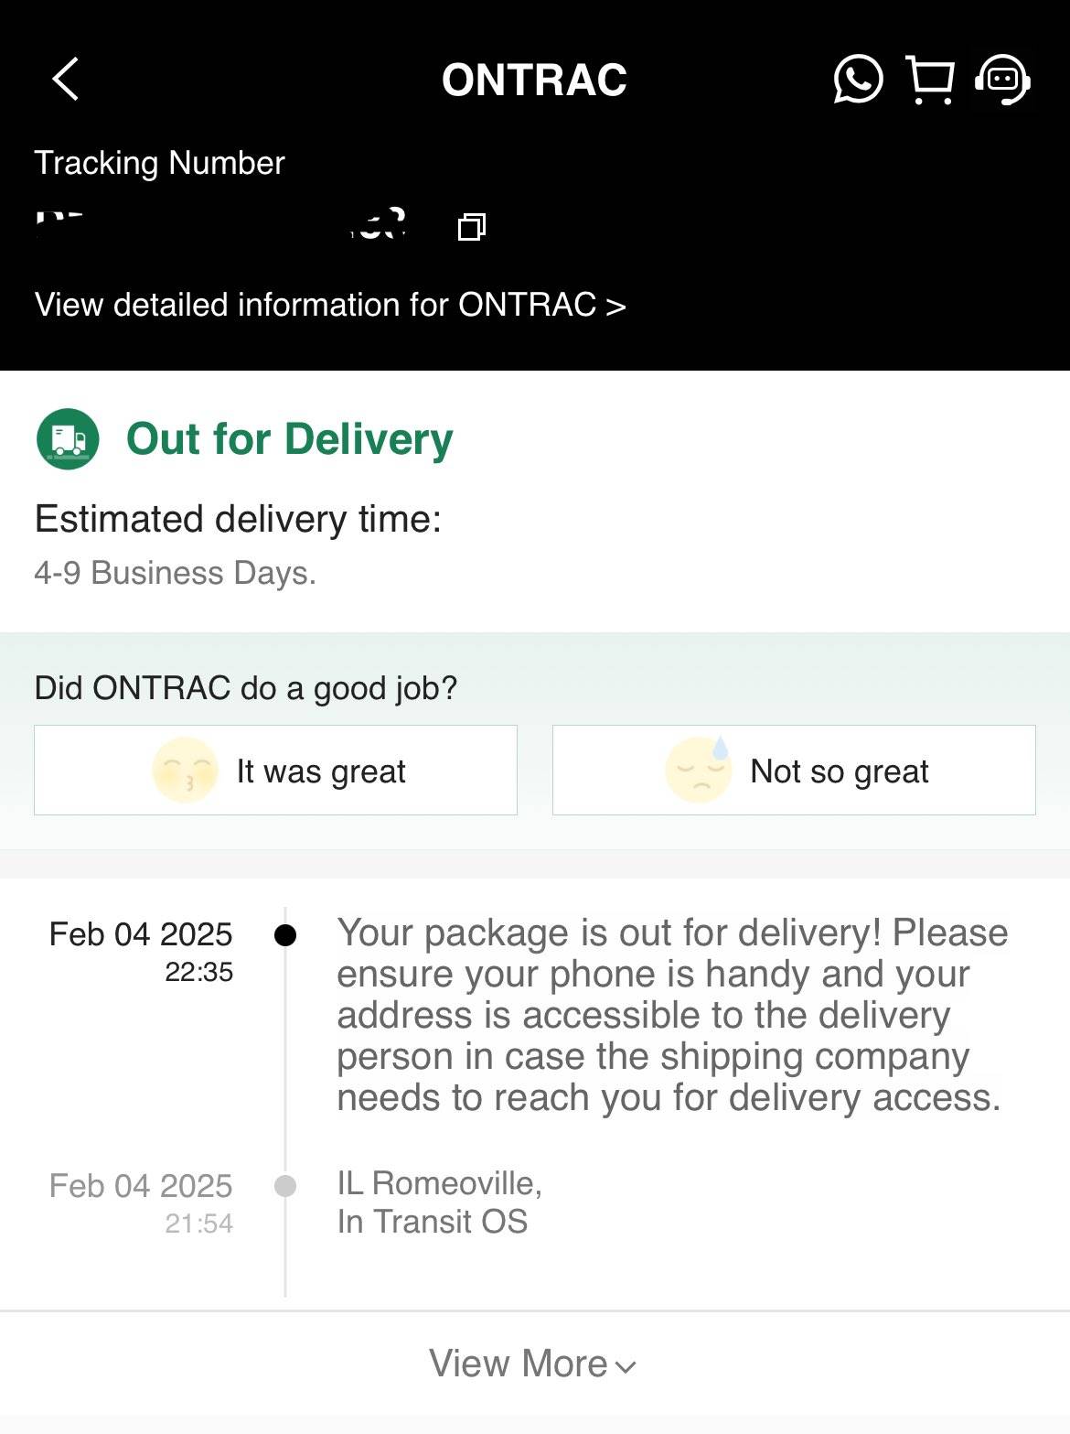Open WhatsApp contact icon
The height and width of the screenshot is (1434, 1070).
(x=858, y=79)
